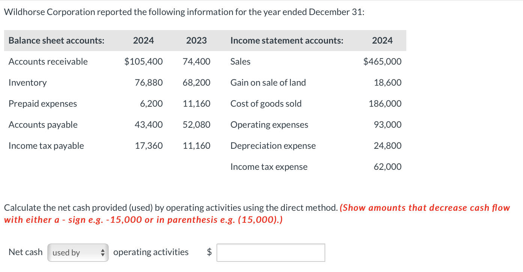Click the 2023 column header

tap(197, 41)
